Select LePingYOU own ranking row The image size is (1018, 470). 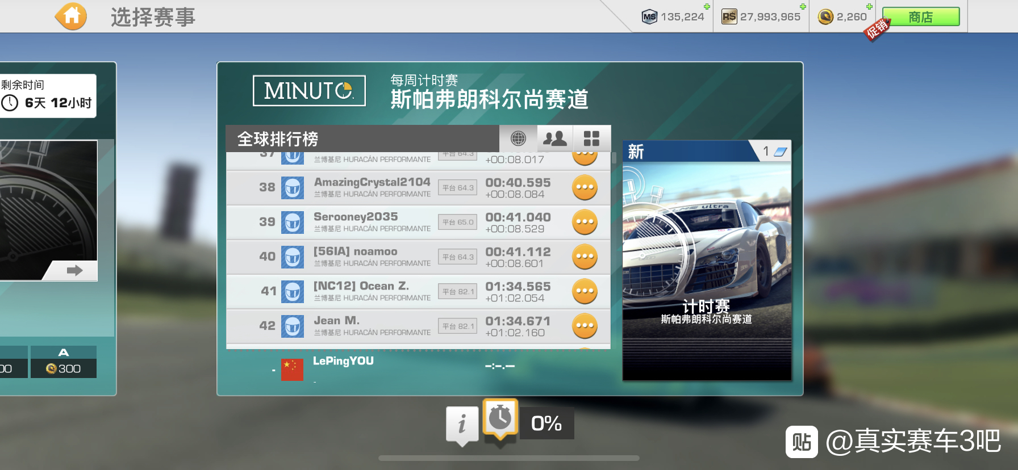(419, 369)
